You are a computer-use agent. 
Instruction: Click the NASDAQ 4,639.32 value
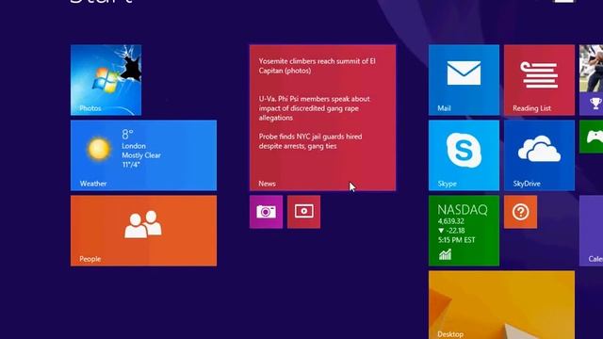pos(450,221)
